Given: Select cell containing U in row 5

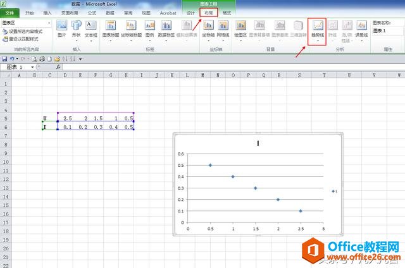Looking at the screenshot, I should pyautogui.click(x=49, y=118).
